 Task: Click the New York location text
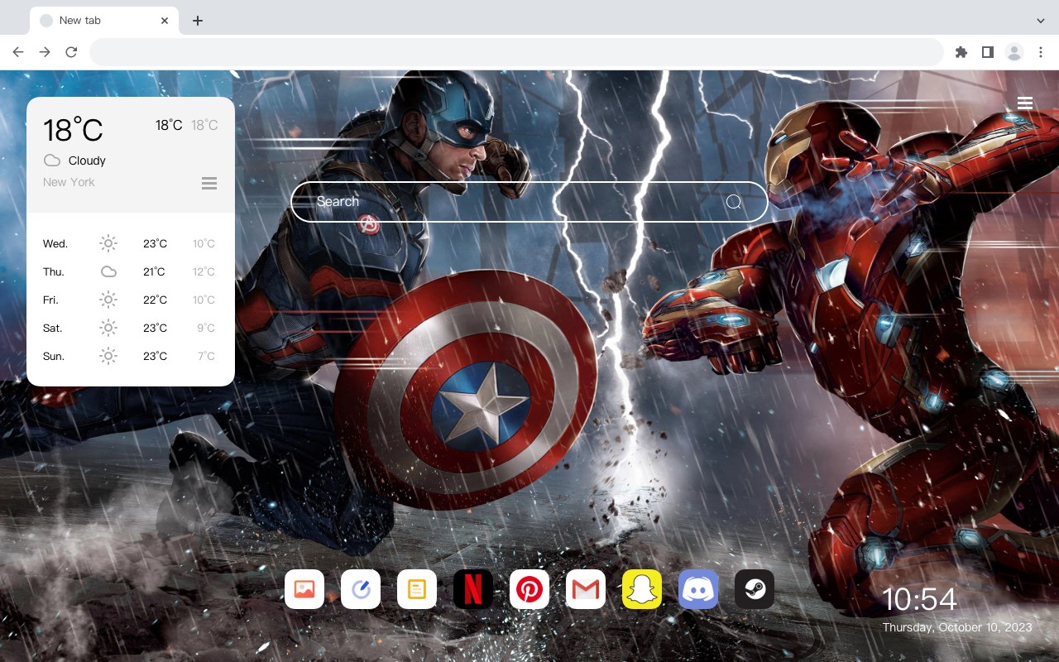coord(69,182)
